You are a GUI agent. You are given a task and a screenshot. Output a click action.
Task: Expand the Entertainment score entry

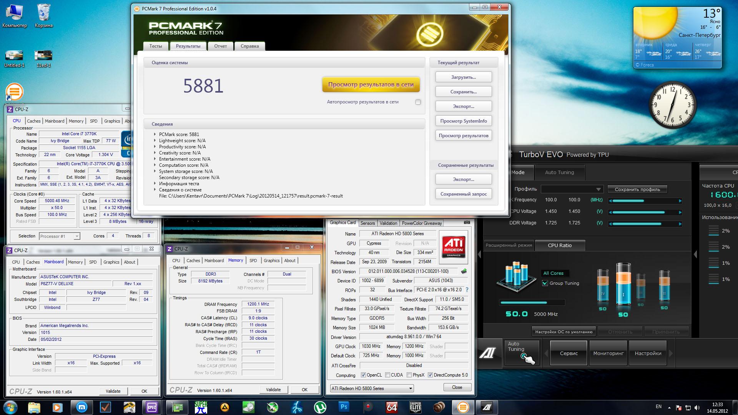155,159
